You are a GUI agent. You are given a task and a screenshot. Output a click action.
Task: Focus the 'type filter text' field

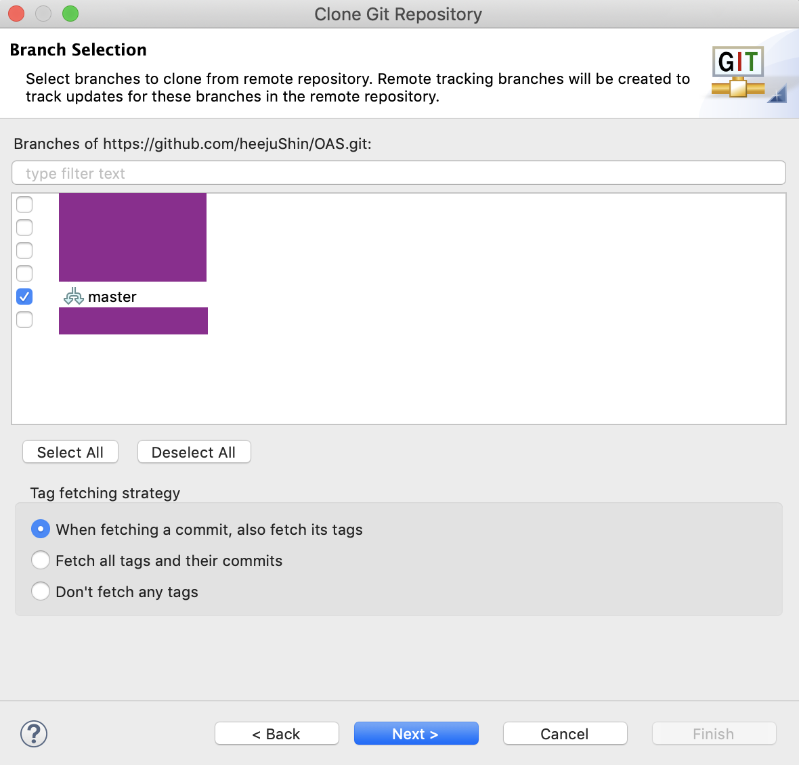[x=398, y=173]
